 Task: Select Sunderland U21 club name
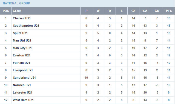[x=24, y=78]
